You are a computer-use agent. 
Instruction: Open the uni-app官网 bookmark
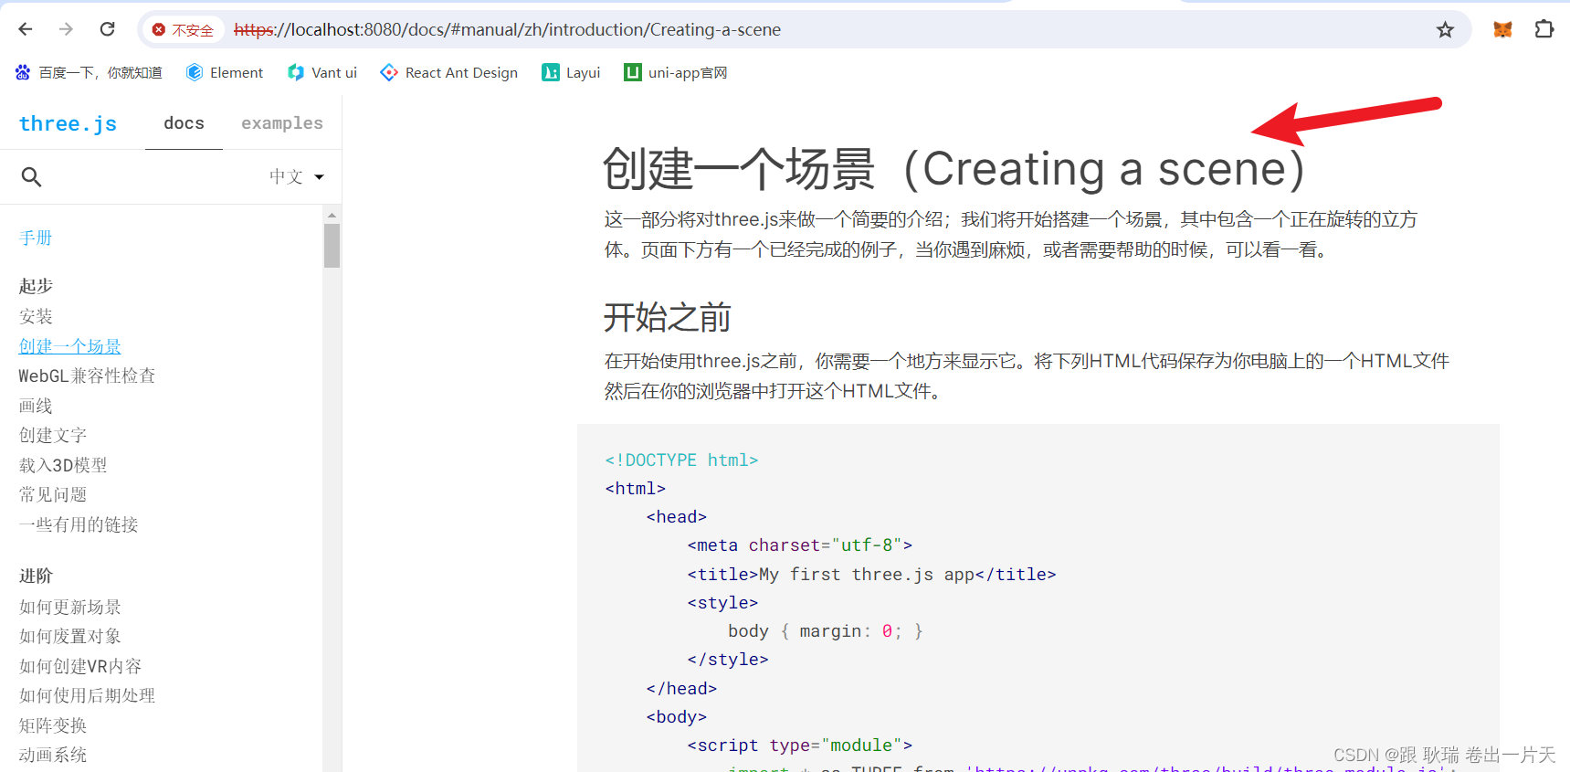click(676, 72)
